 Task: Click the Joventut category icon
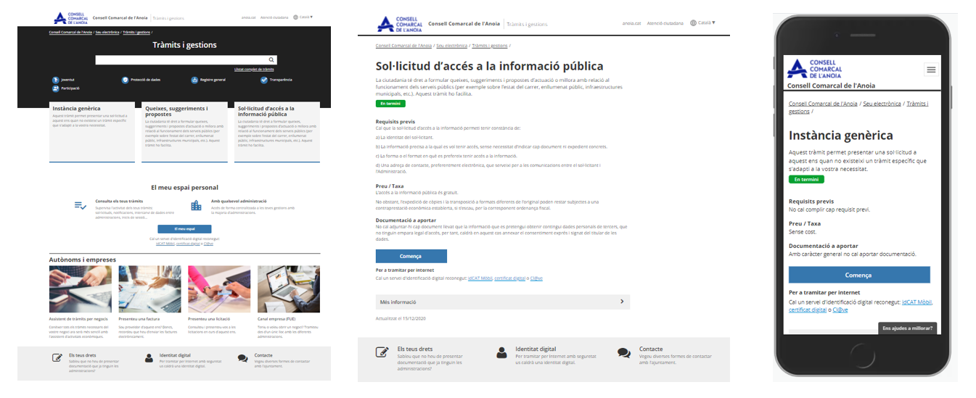point(55,80)
